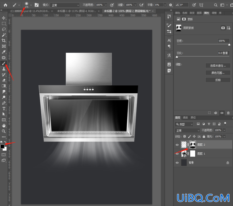Image resolution: width=233 pixels, height=206 pixels.
Task: Expand layer 填充 fill dropdown
Action: [224, 136]
